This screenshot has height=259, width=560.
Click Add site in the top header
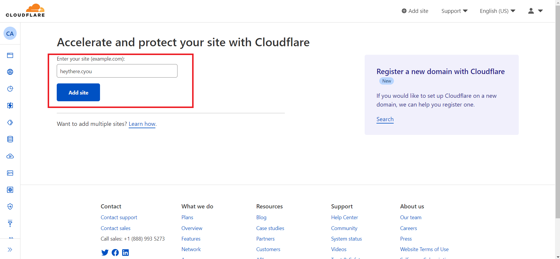tap(415, 11)
